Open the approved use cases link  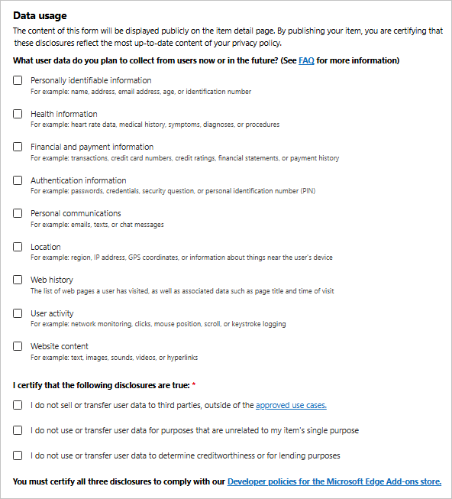(291, 405)
